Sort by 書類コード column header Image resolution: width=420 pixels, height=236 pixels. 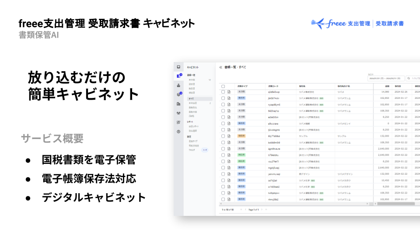click(273, 86)
